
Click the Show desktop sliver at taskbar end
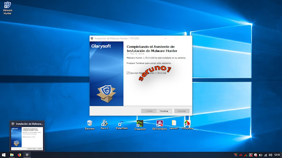coord(282,155)
